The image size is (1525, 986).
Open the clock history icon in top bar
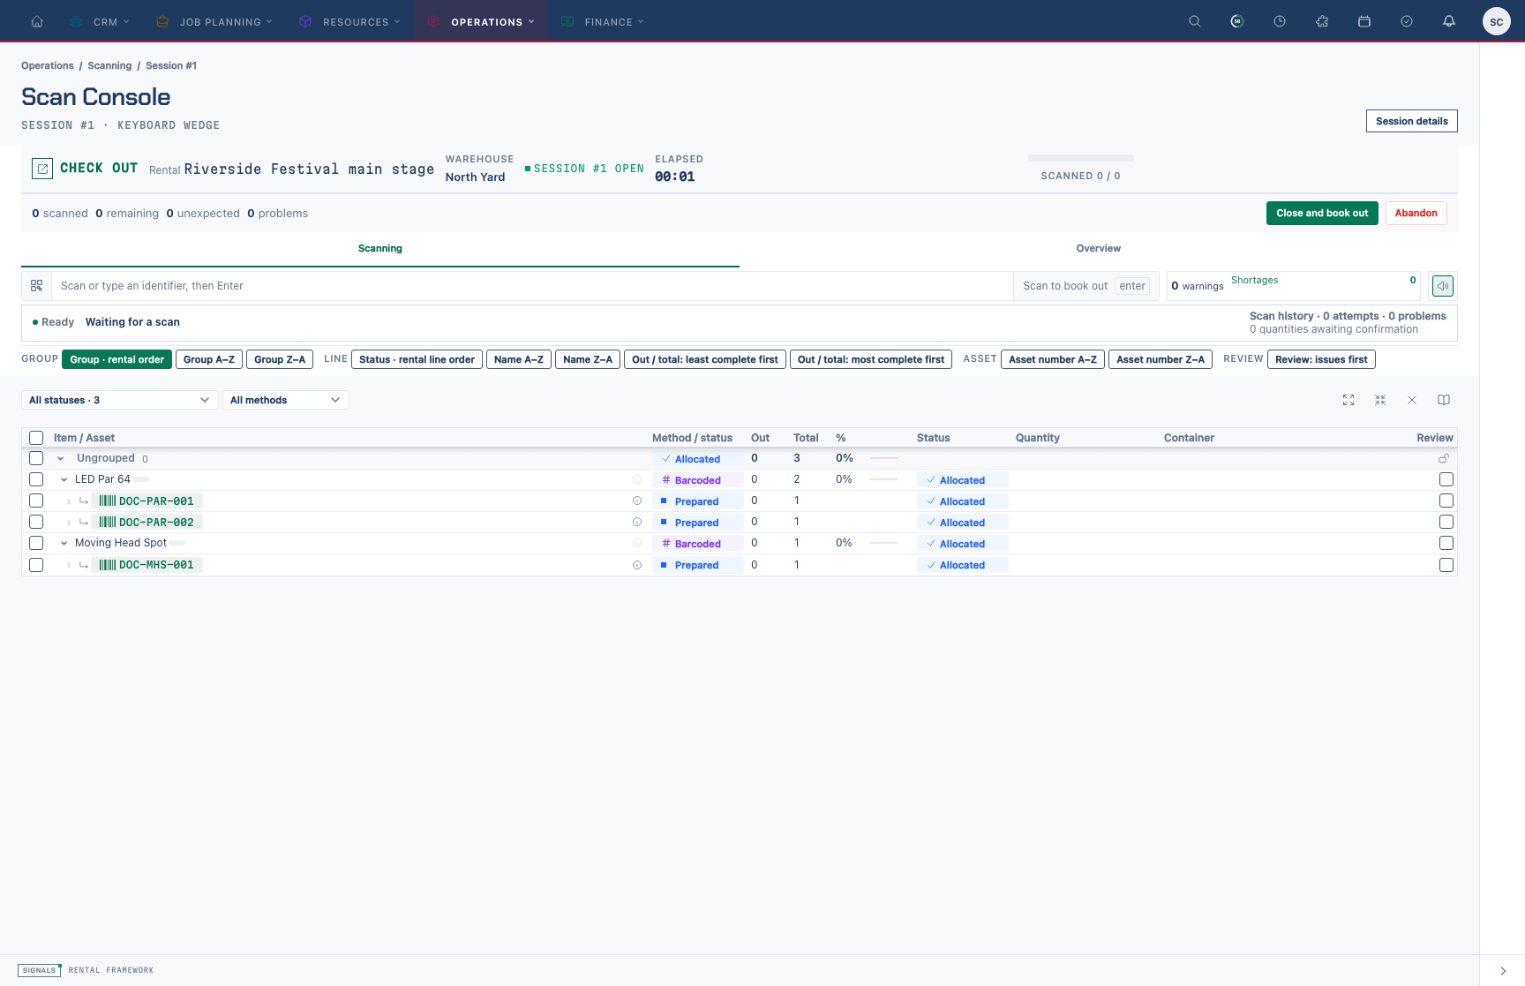[x=1280, y=21]
